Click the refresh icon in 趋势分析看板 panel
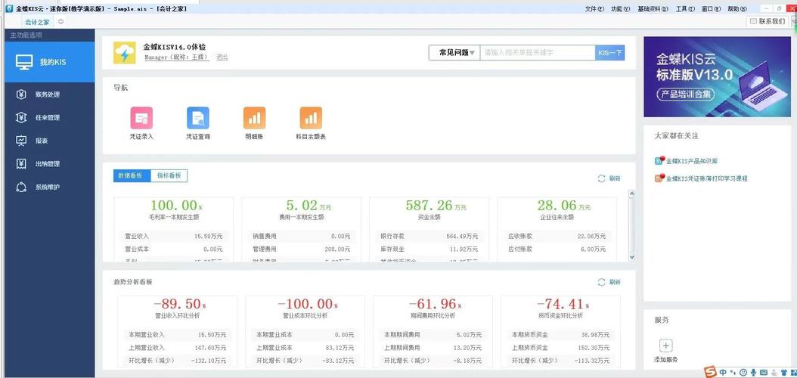The image size is (797, 378). tap(602, 282)
